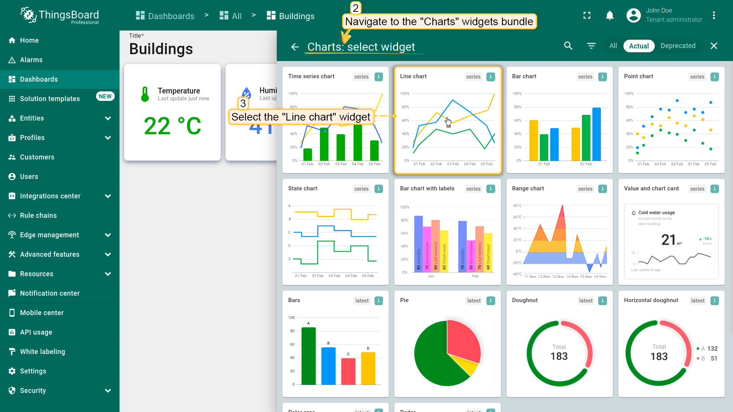The height and width of the screenshot is (412, 733).
Task: Expand the Security sidebar section
Action: (x=108, y=391)
